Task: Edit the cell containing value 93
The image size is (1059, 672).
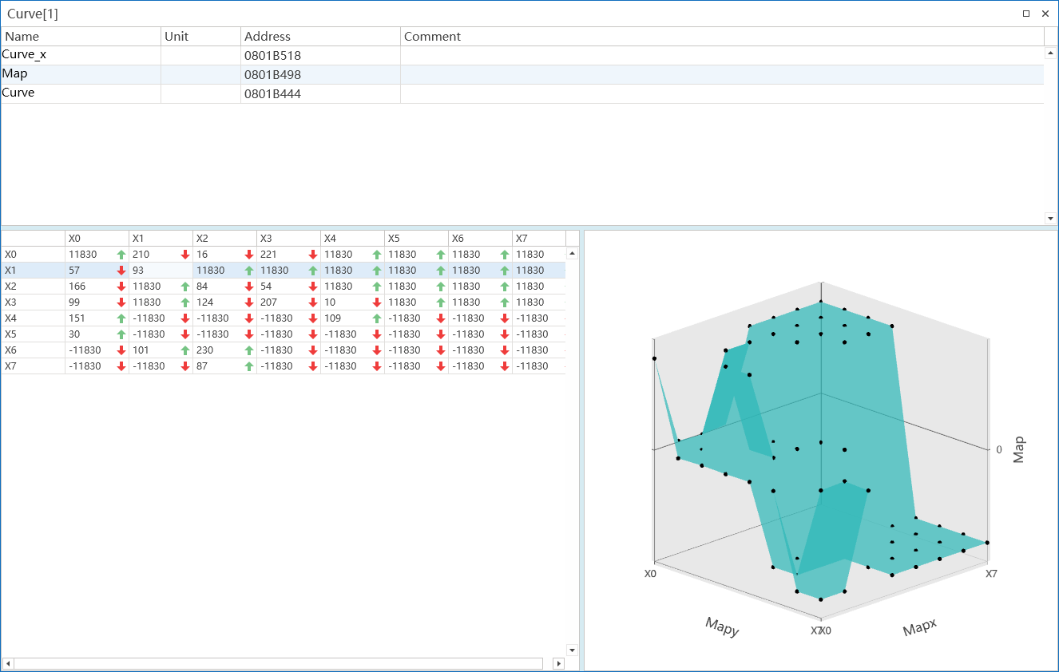Action: [161, 271]
